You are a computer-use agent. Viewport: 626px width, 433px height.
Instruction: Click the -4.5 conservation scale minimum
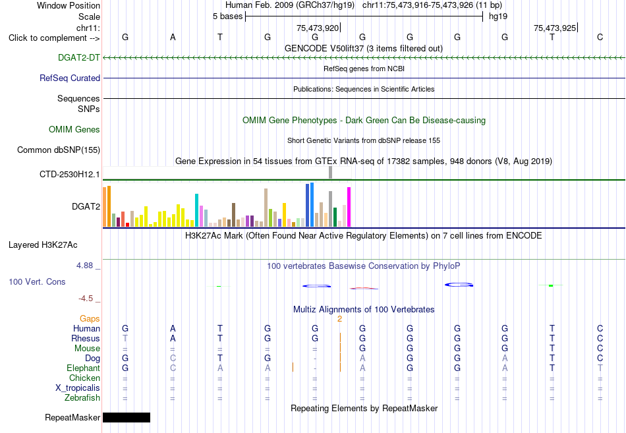(86, 299)
